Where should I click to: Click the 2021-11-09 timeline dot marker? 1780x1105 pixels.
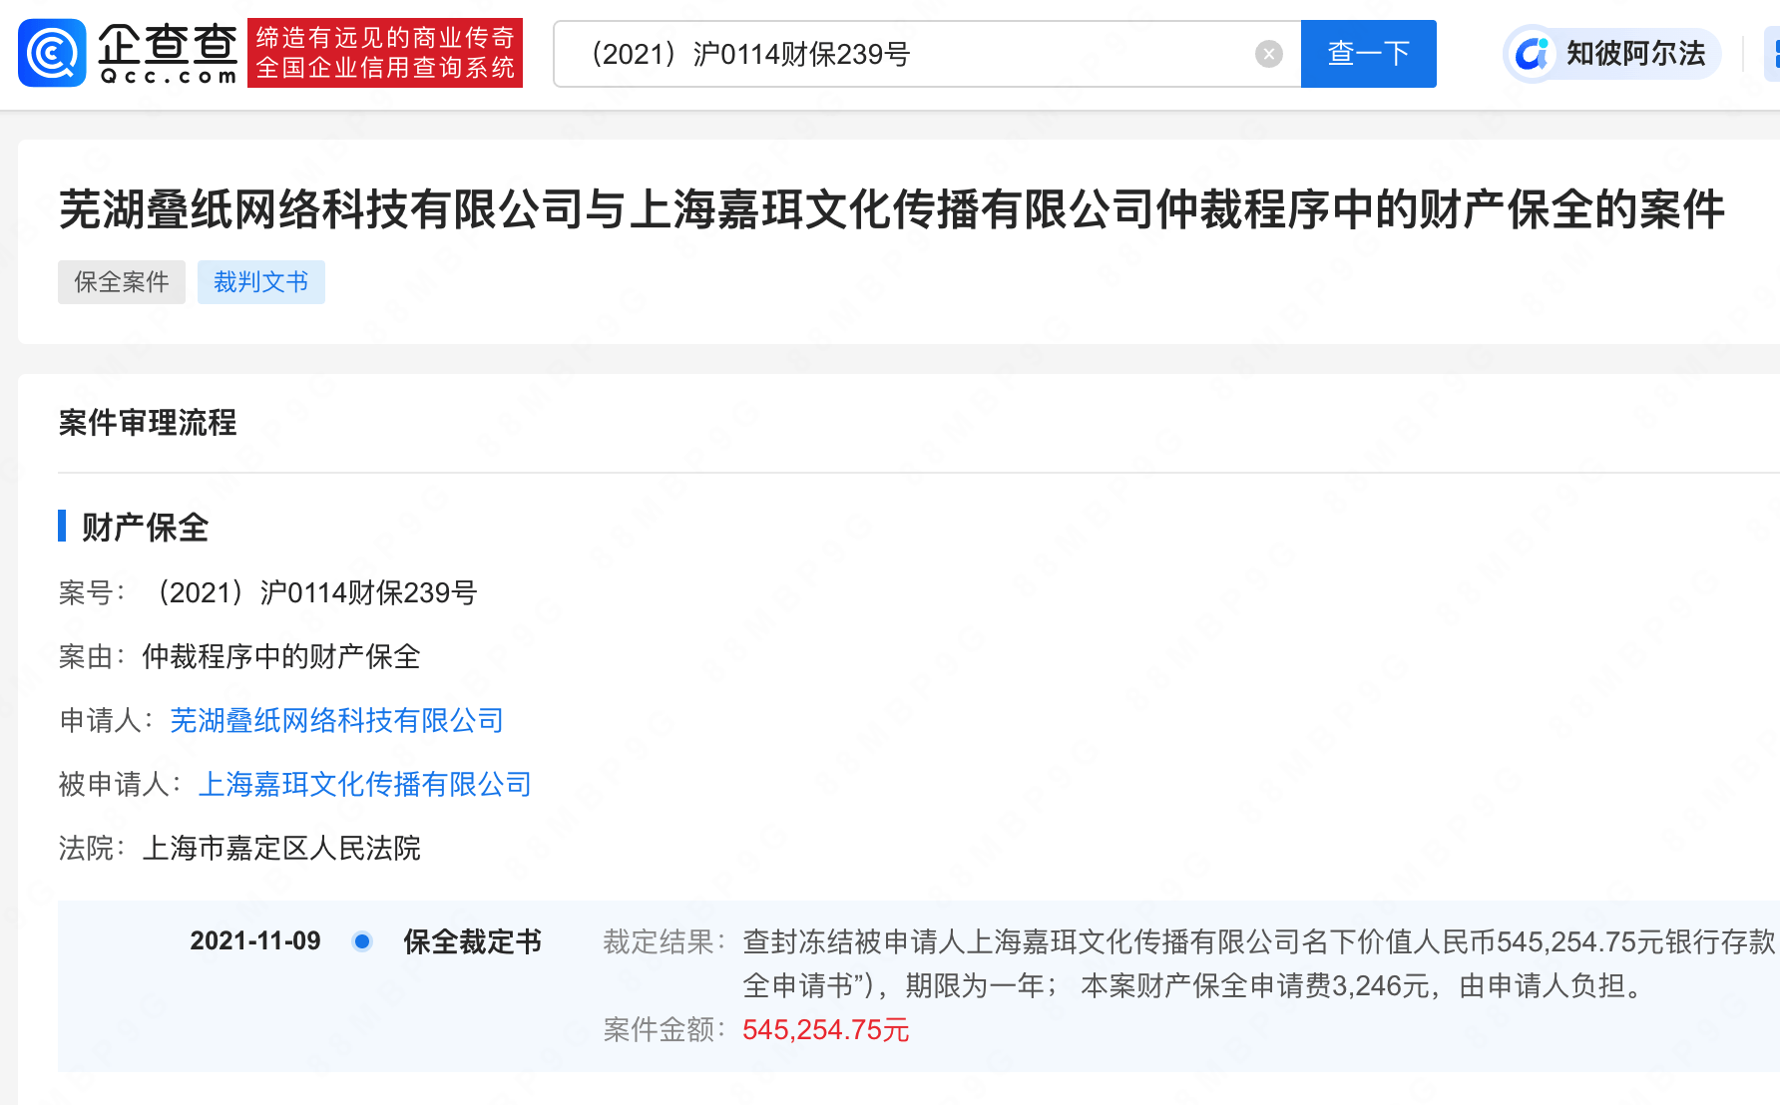362,941
